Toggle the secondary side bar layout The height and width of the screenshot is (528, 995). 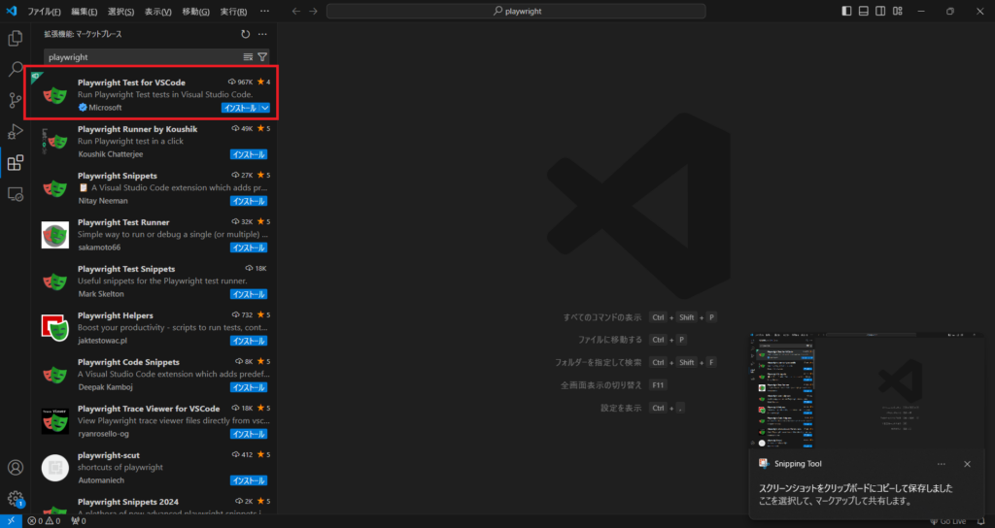coord(879,11)
